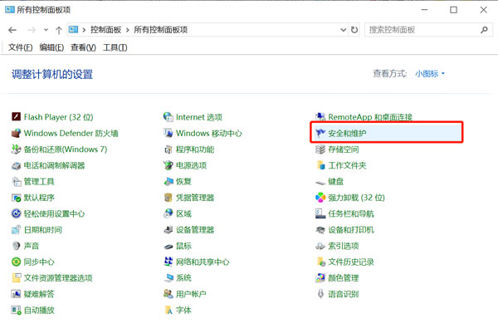Open the 编辑(E) menu
This screenshot has height=333, width=498.
point(51,47)
